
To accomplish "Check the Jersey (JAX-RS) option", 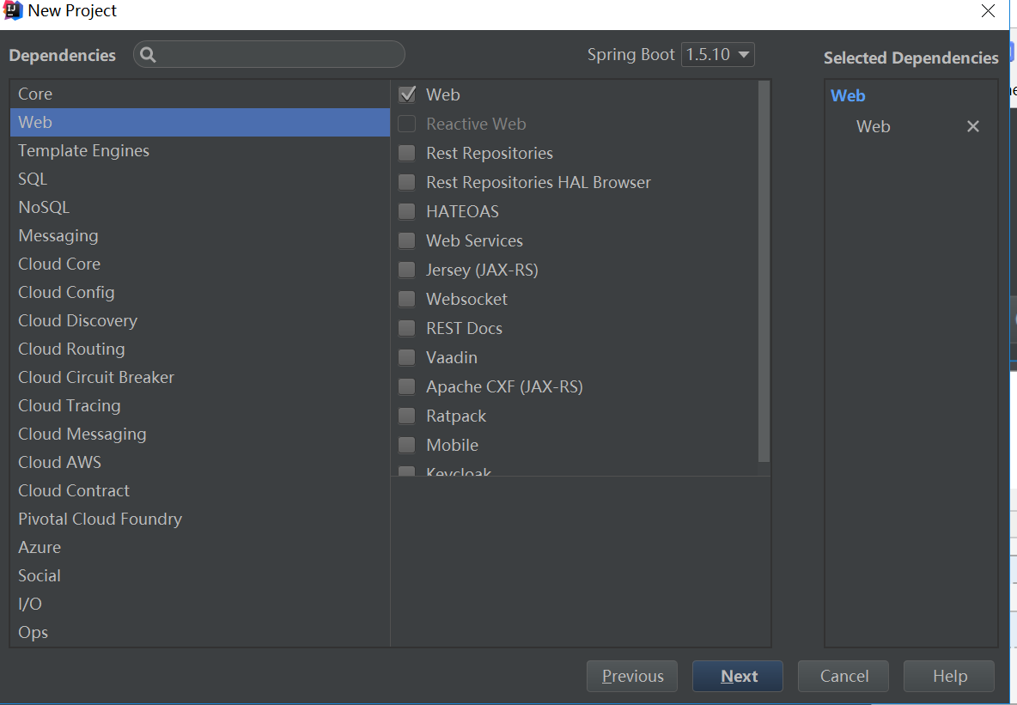I will [x=407, y=270].
